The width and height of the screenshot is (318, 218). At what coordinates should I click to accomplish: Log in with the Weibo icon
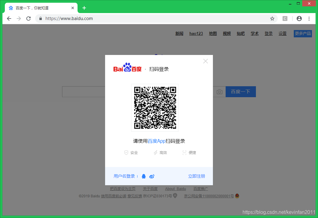click(152, 176)
